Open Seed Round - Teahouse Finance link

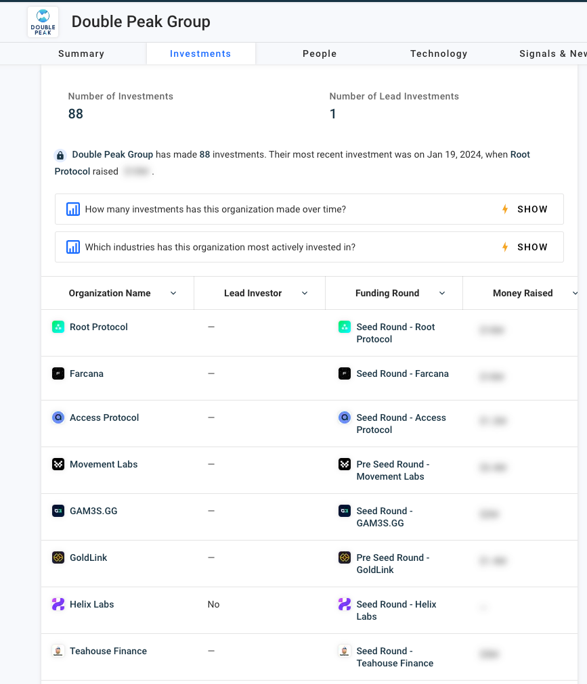pos(395,658)
